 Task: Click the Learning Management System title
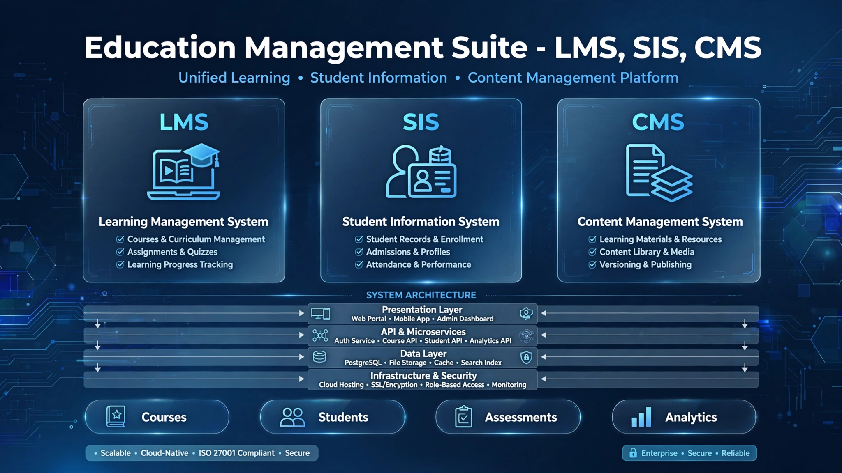click(x=183, y=222)
